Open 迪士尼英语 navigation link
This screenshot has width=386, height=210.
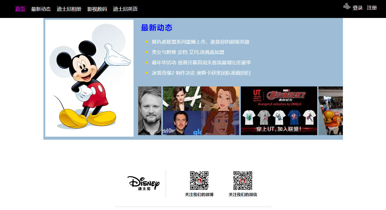tap(125, 9)
